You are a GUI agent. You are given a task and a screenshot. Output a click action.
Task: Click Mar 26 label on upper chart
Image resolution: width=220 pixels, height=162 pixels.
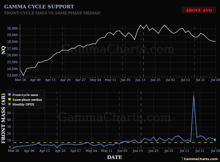coord(20,80)
